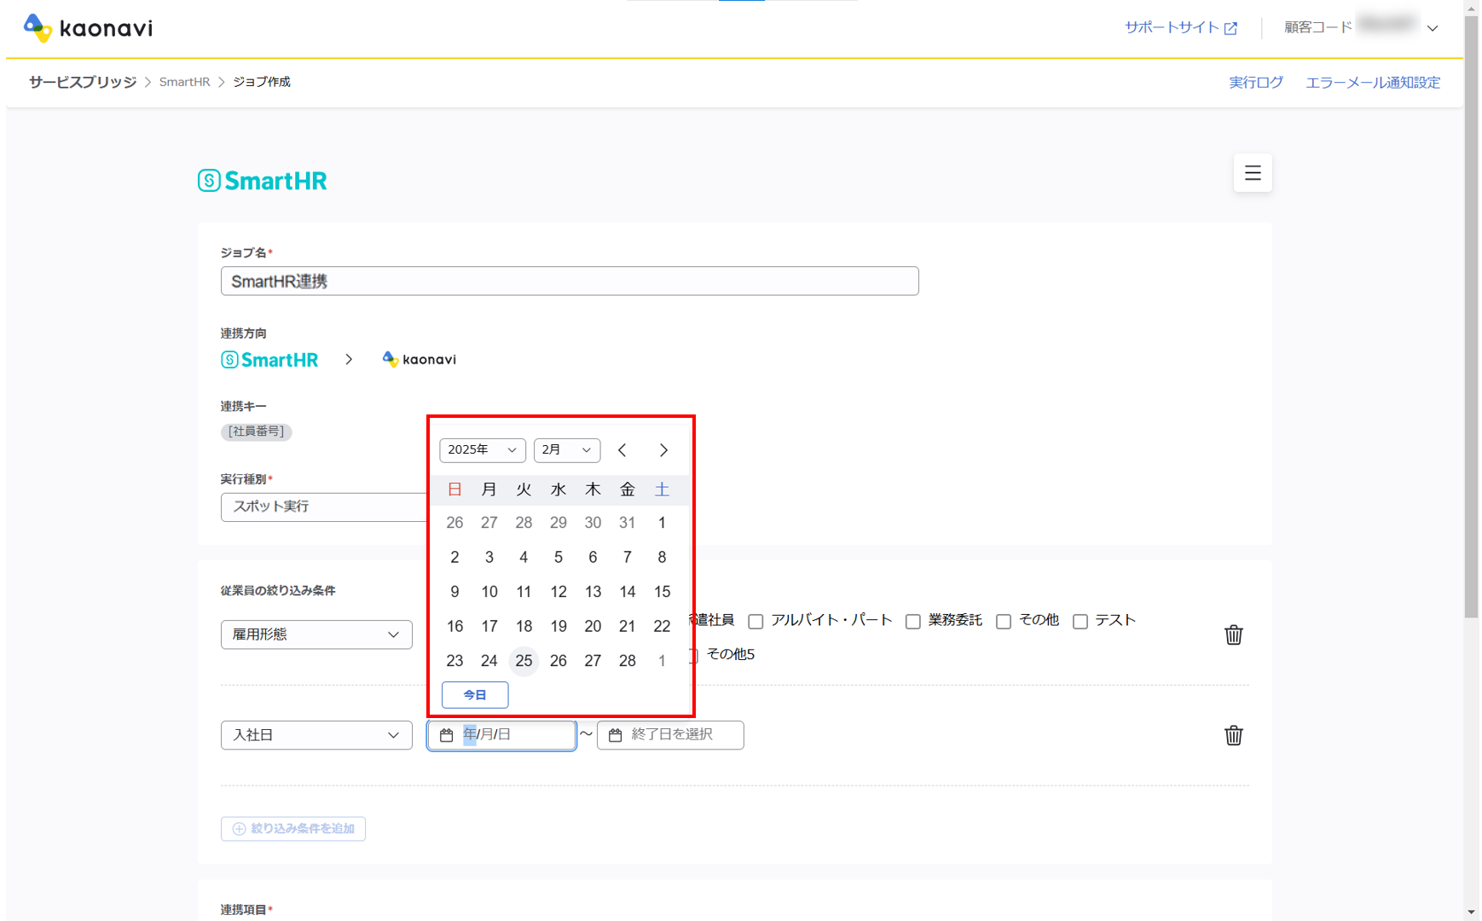Viewport: 1482px width, 921px height.
Task: Select January 26 in calendar
Action: tap(454, 523)
